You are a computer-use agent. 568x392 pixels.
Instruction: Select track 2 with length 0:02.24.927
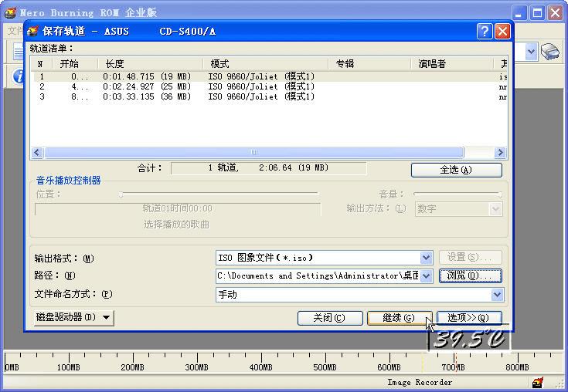270,86
